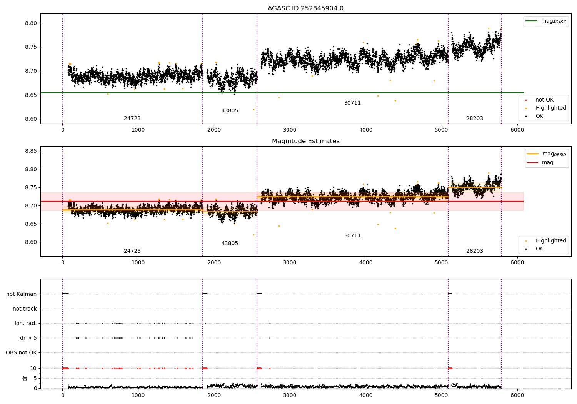Click obsid label 30711 in top plot
This screenshot has width=577, height=404.
coord(352,103)
